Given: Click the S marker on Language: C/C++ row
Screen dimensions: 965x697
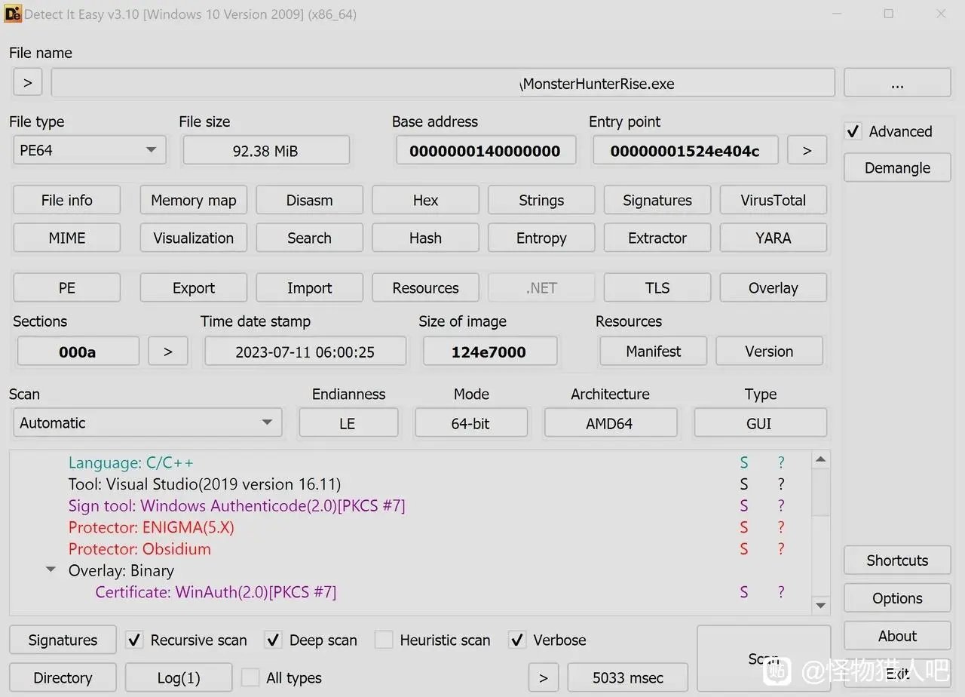Looking at the screenshot, I should pyautogui.click(x=744, y=463).
